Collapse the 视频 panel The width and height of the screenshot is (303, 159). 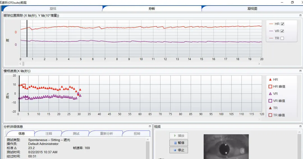click(x=300, y=126)
